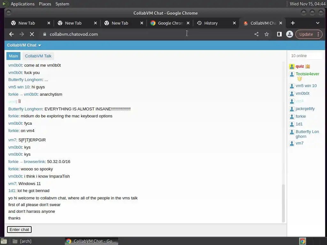The width and height of the screenshot is (327, 245).
Task: Share this page via share icon
Action: click(256, 34)
